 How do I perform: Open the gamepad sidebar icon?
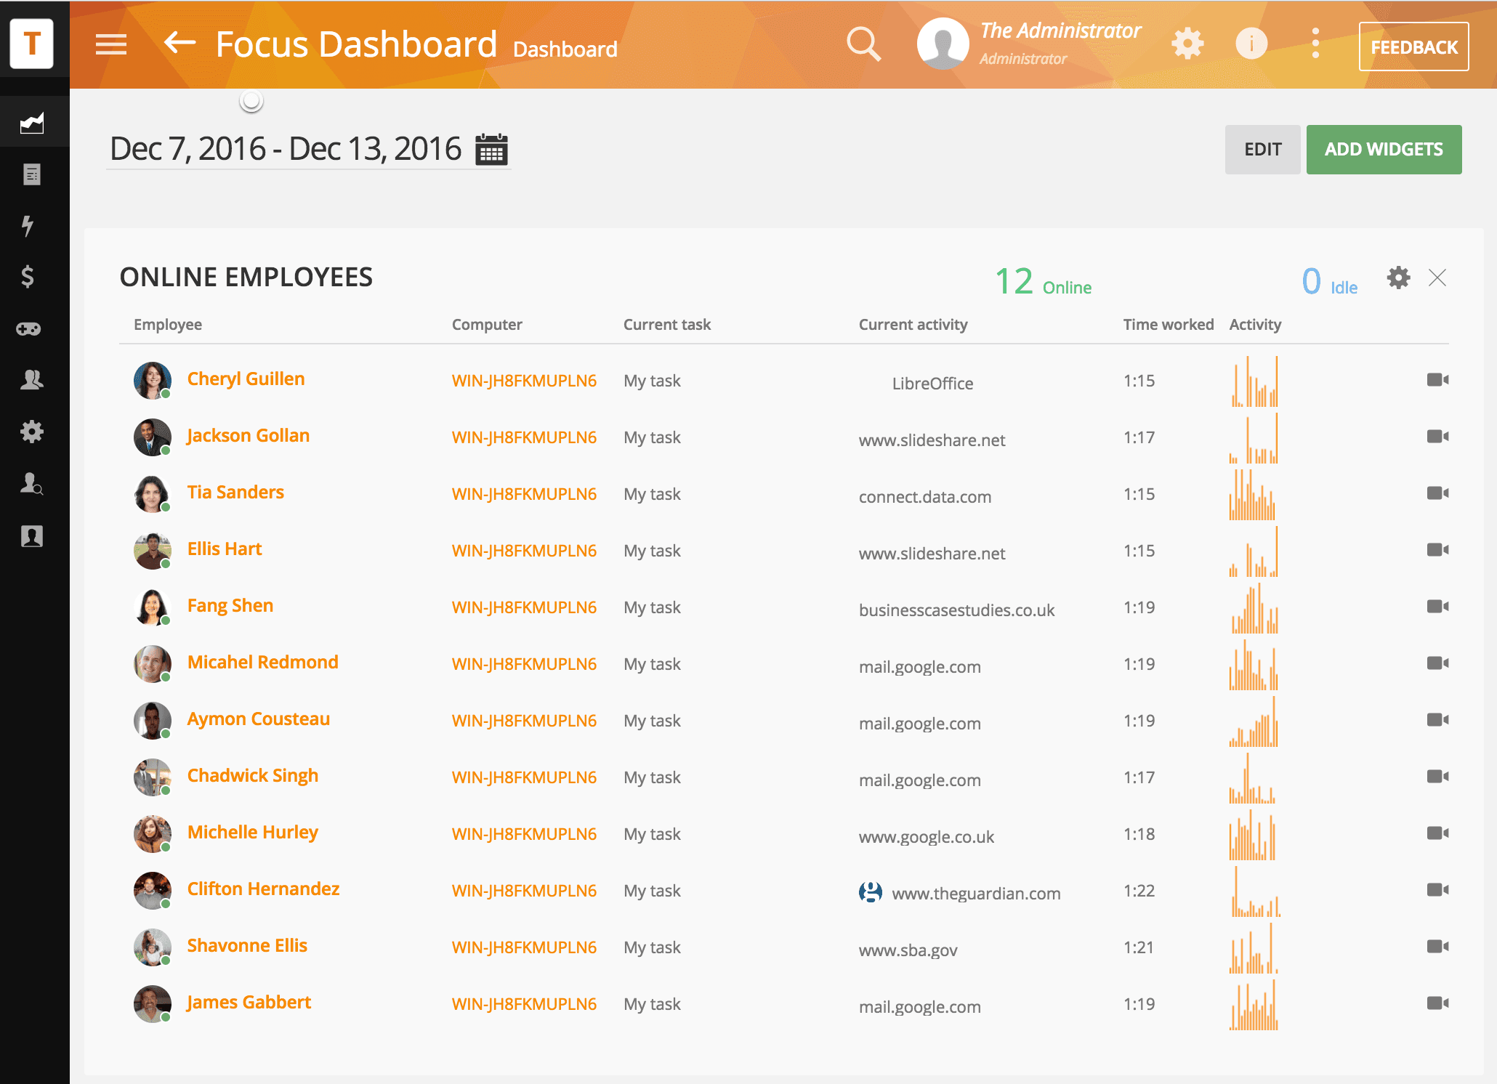[29, 329]
